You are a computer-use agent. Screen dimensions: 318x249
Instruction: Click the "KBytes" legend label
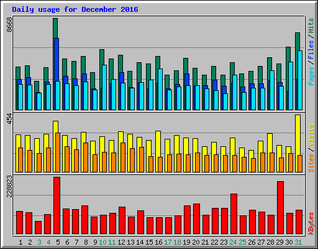(311, 223)
